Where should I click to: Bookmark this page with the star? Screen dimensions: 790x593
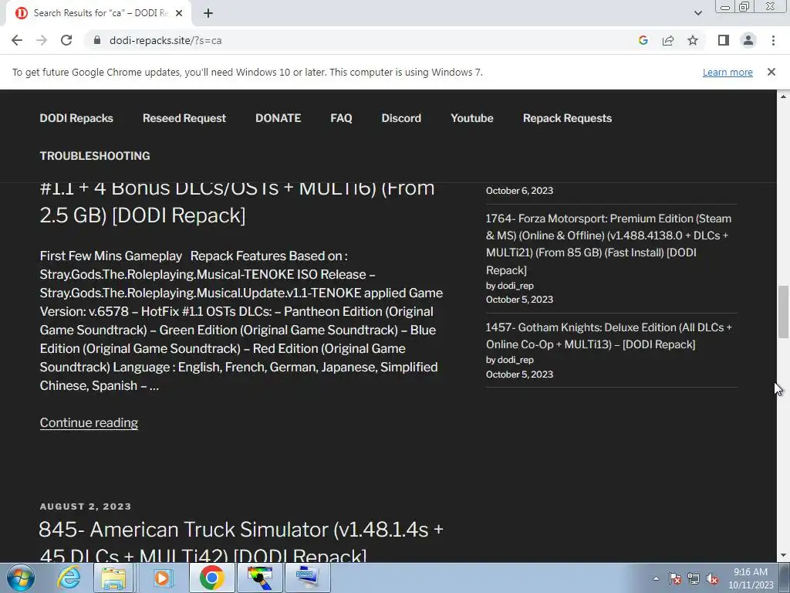pos(693,40)
